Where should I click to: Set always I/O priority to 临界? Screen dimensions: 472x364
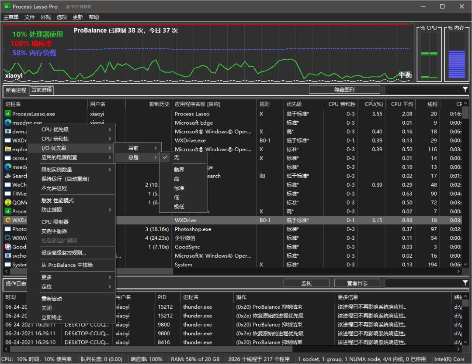[x=179, y=170]
